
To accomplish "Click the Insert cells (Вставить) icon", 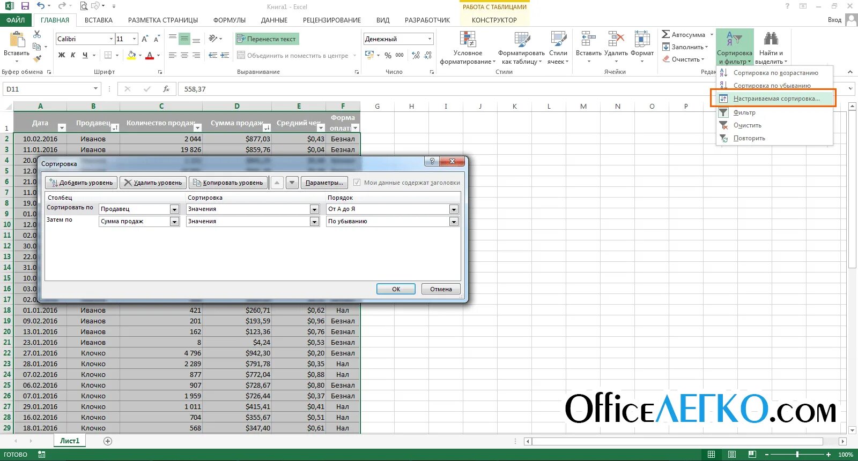I will (588, 39).
